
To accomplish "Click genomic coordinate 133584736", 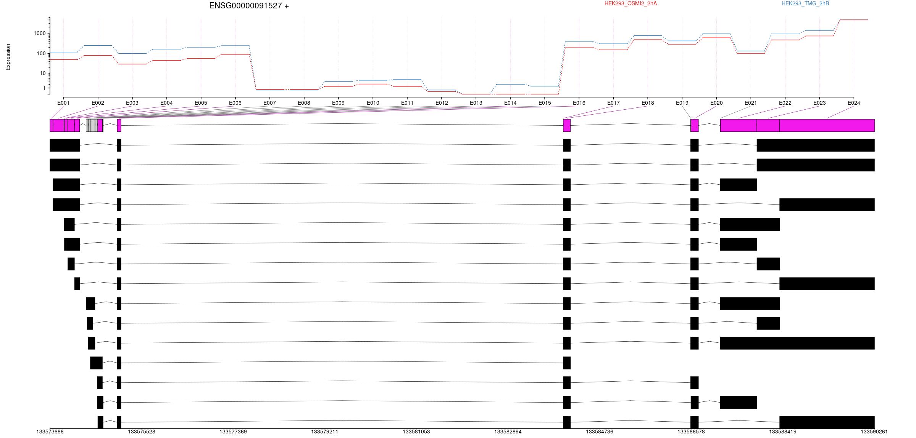I will [x=600, y=432].
